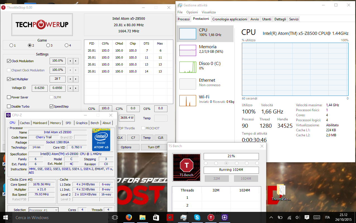The image size is (356, 223).
Task: Toggle the SpeedStep checkbox
Action: pos(51,106)
